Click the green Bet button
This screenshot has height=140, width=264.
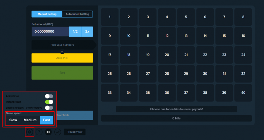(x=62, y=73)
